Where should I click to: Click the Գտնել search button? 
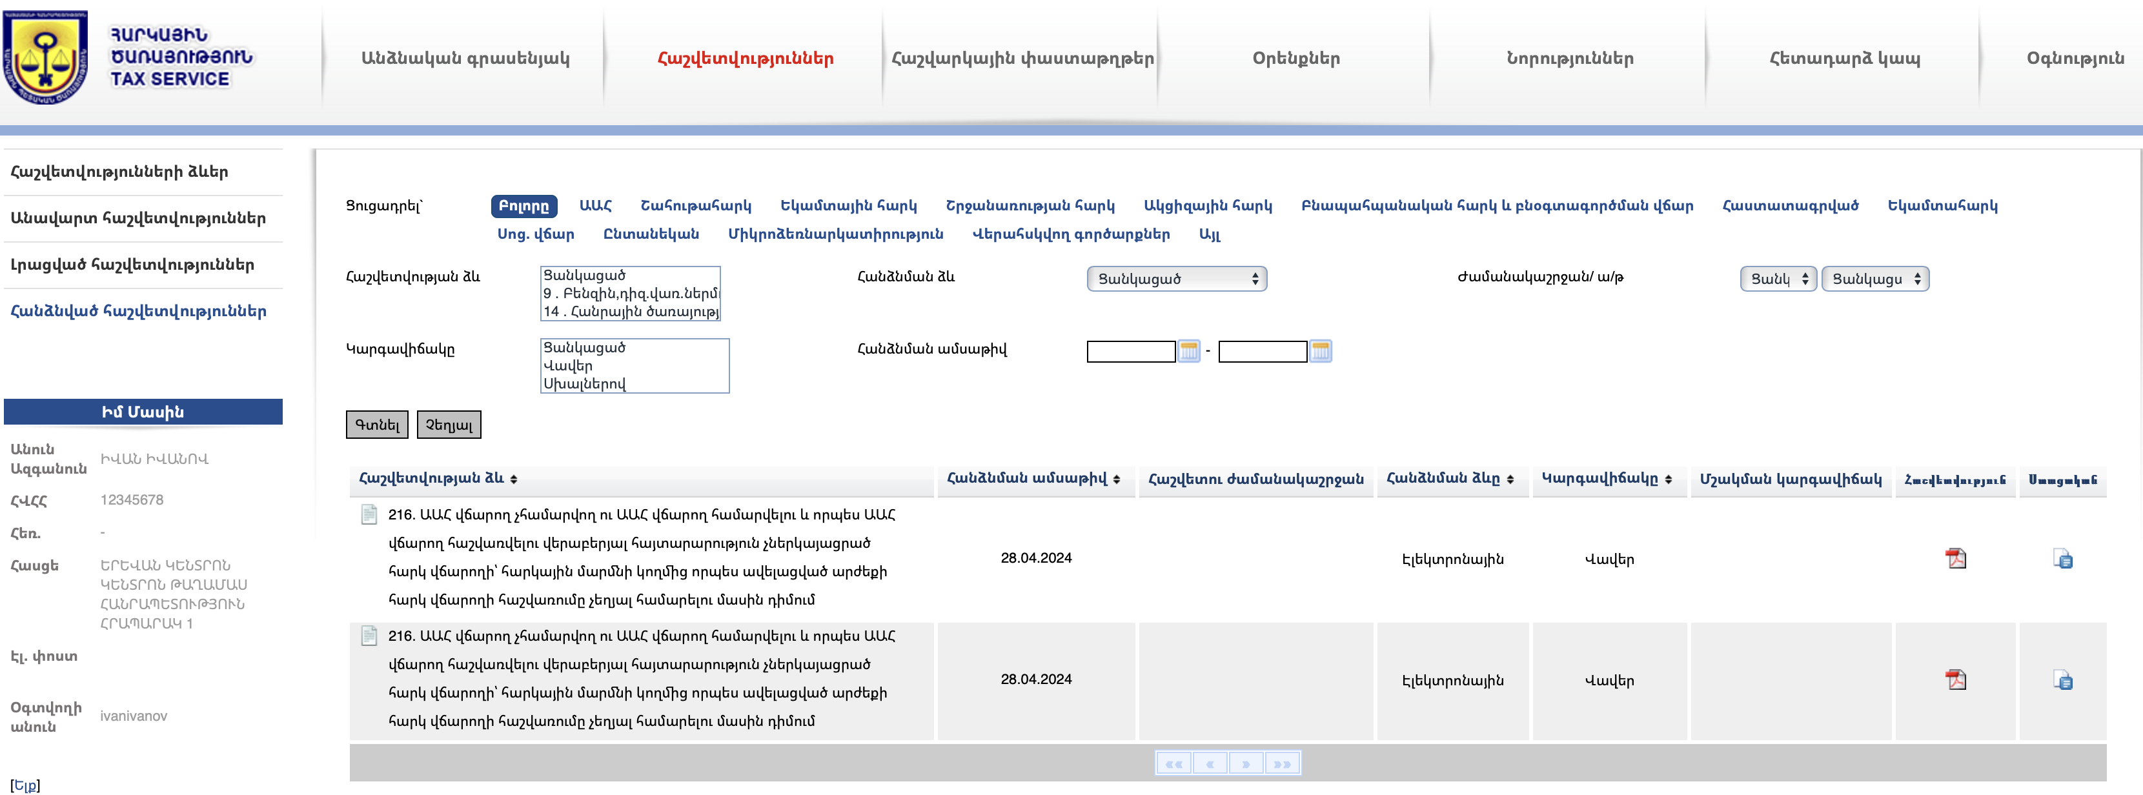[x=377, y=425]
